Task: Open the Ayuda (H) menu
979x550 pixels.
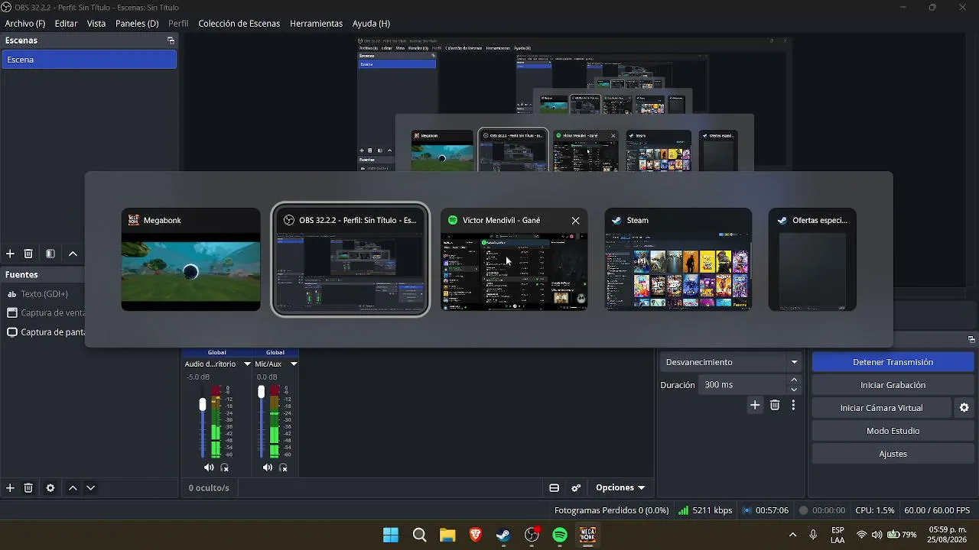Action: (x=371, y=24)
